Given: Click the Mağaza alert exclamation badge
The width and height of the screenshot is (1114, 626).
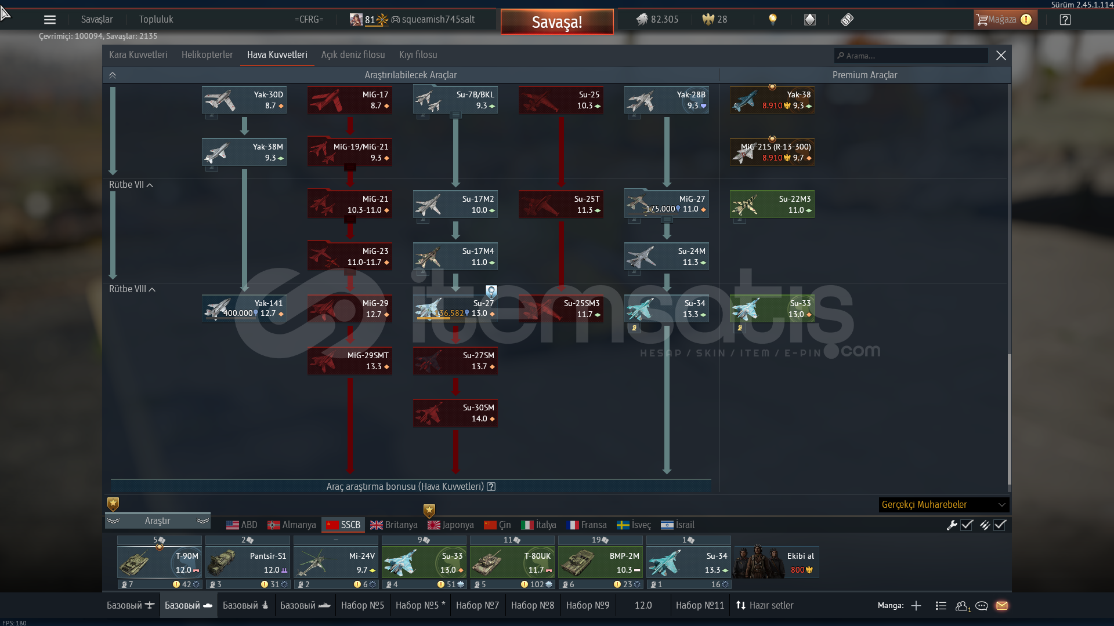Looking at the screenshot, I should click(1026, 20).
